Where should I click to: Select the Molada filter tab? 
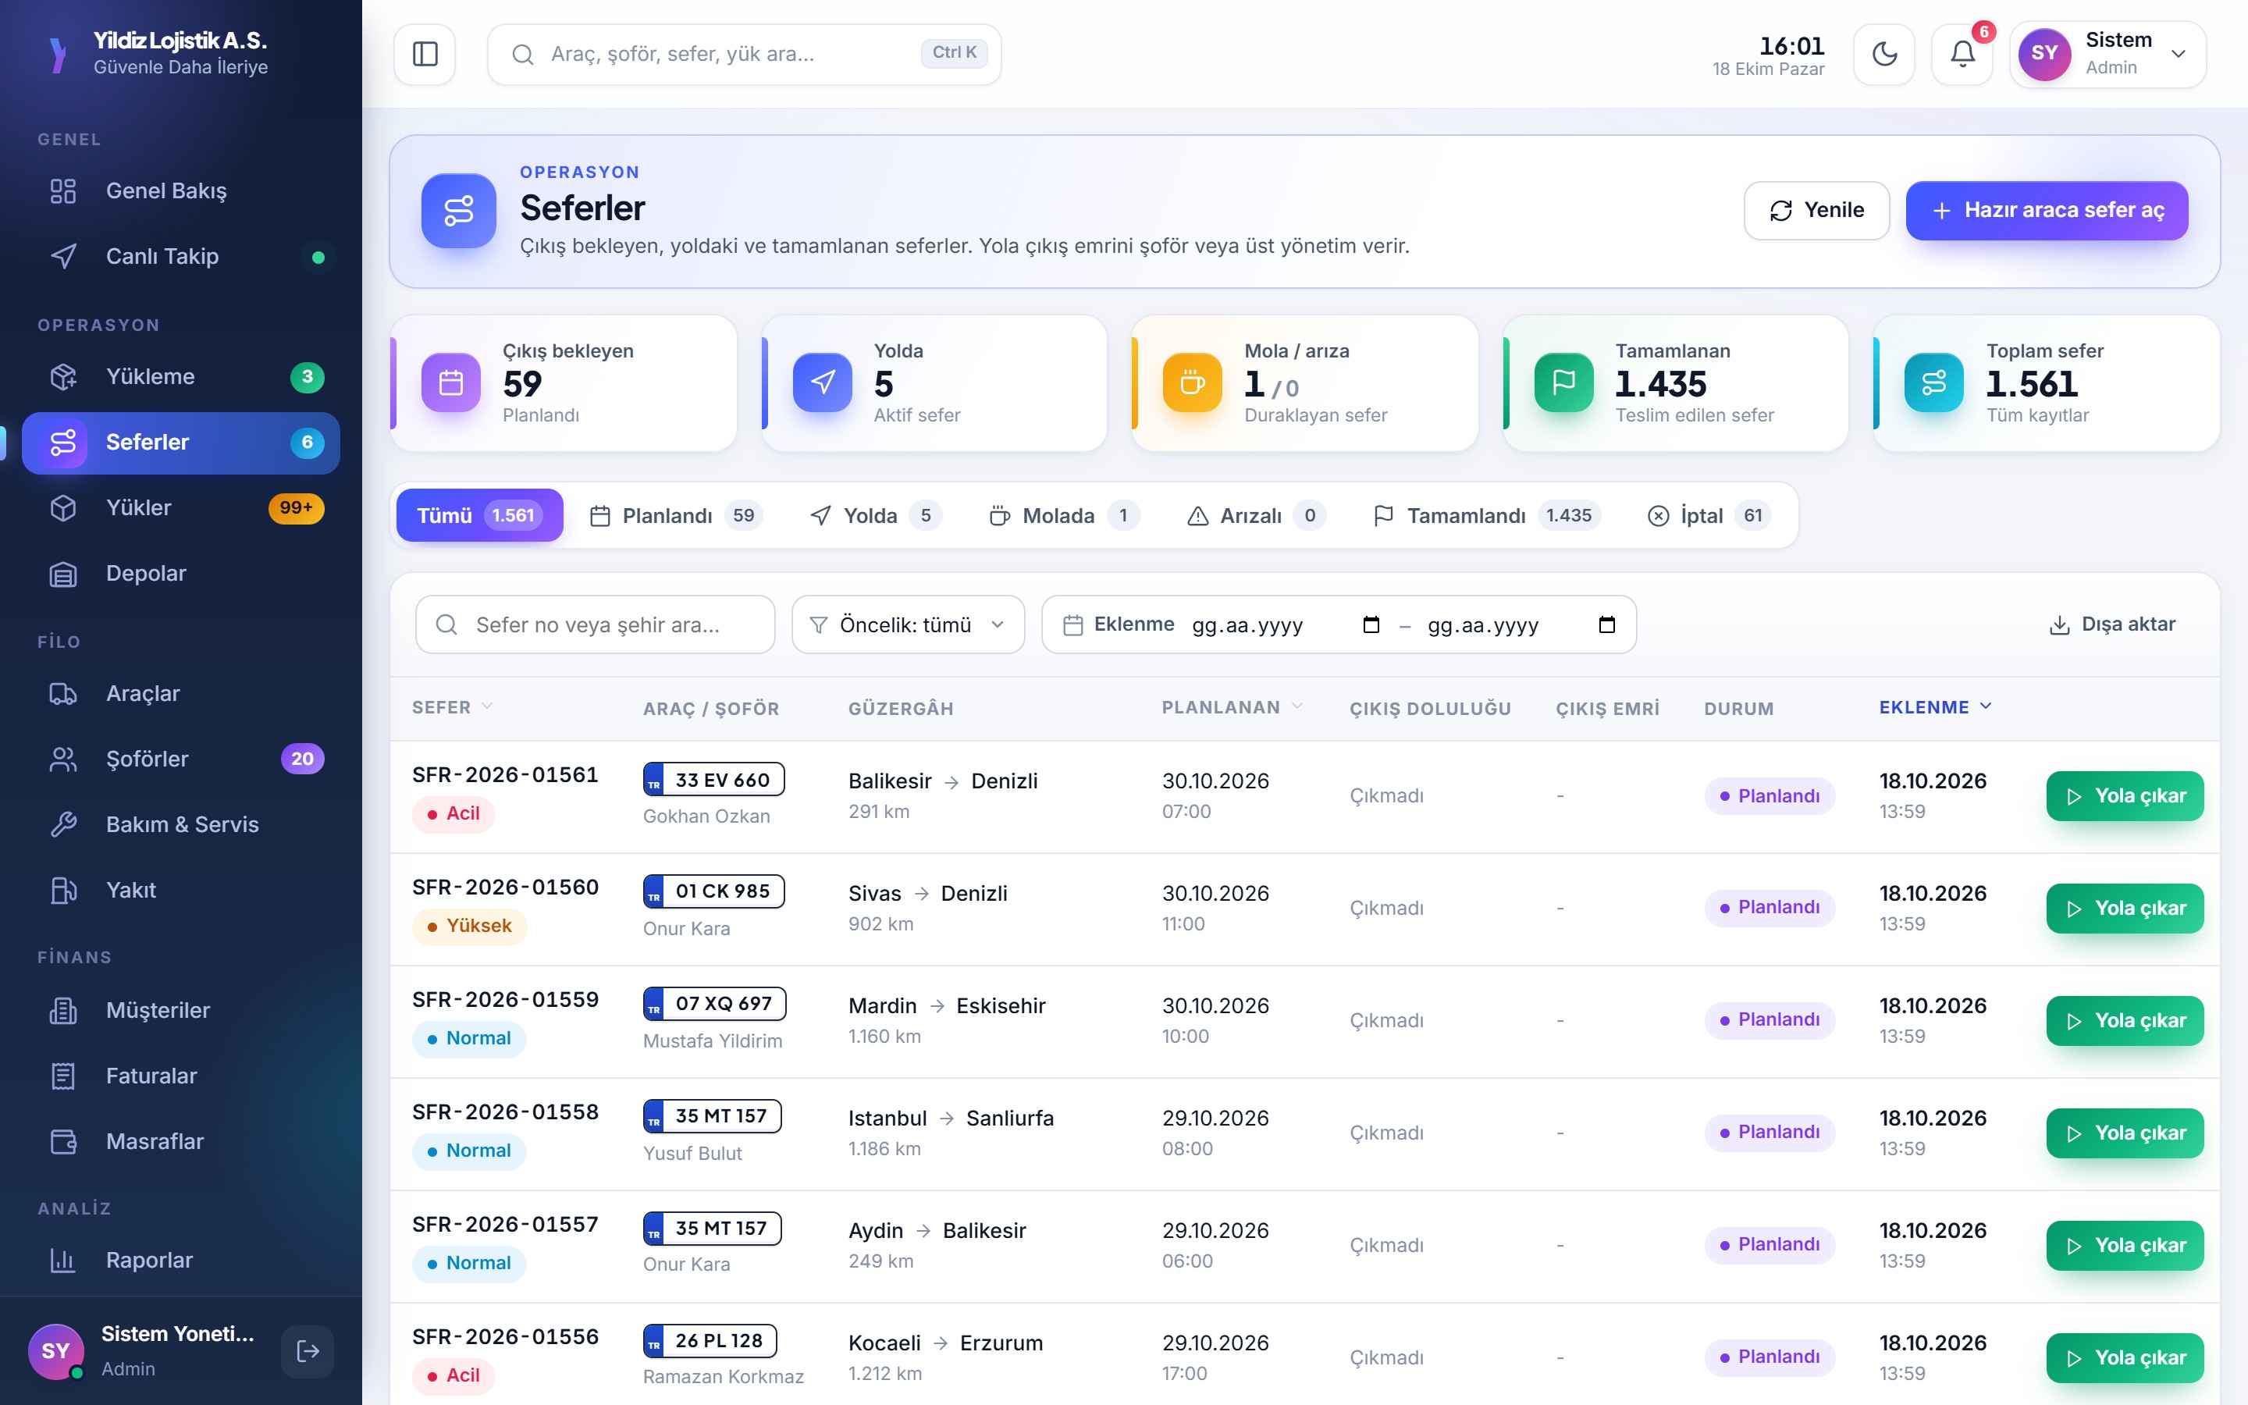pyautogui.click(x=1065, y=516)
